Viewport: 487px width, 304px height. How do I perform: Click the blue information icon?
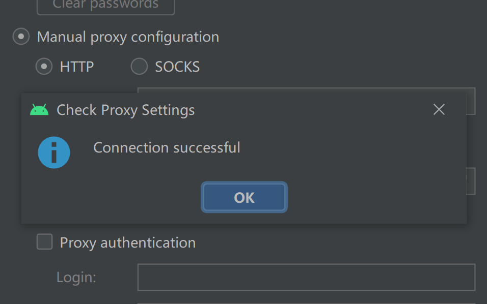tap(54, 153)
